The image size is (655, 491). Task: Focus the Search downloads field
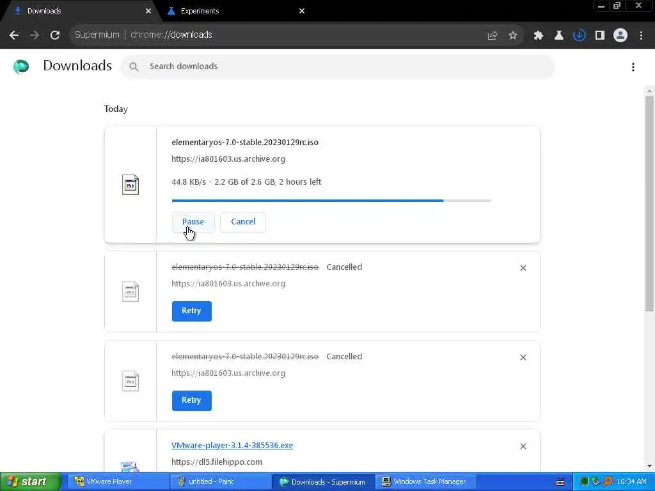(338, 66)
